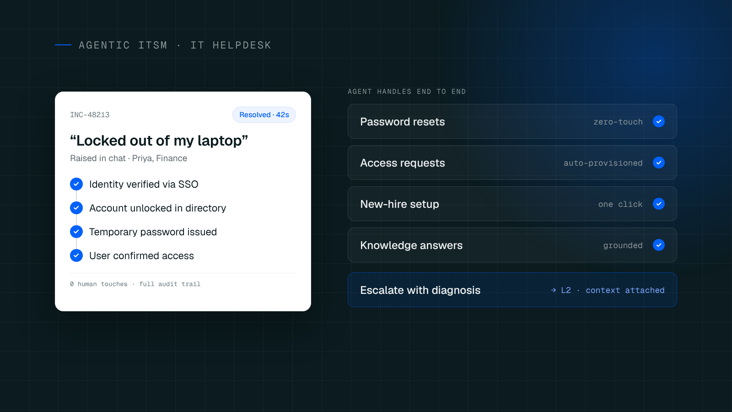Click the AGENT HANDLES END TO END heading
The height and width of the screenshot is (412, 732).
(407, 92)
